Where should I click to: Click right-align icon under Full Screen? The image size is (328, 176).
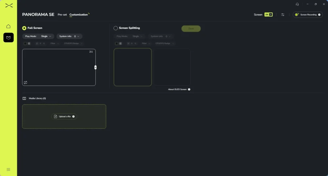click(x=44, y=44)
